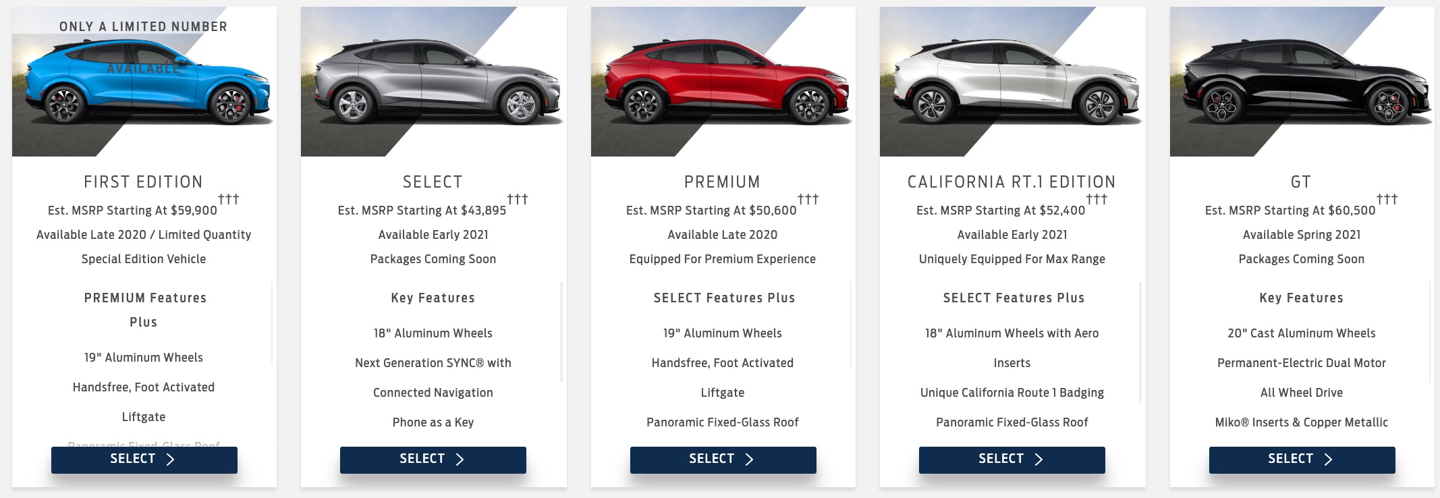
Task: Choose the Premium trim with its Select button
Action: coord(723,460)
